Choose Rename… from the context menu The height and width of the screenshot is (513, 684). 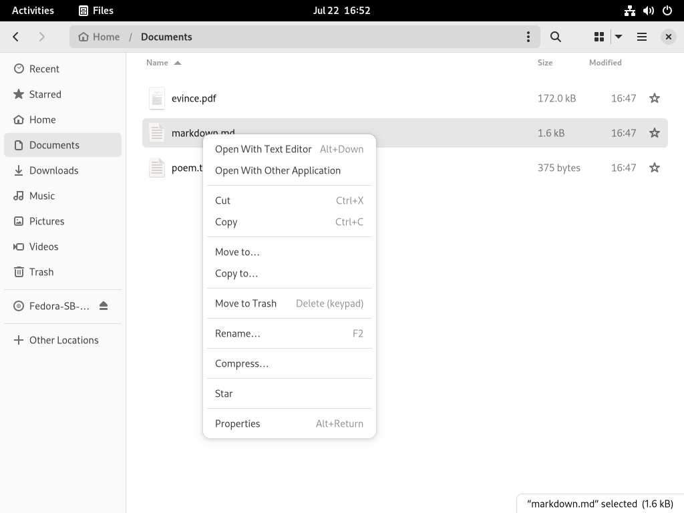289,334
